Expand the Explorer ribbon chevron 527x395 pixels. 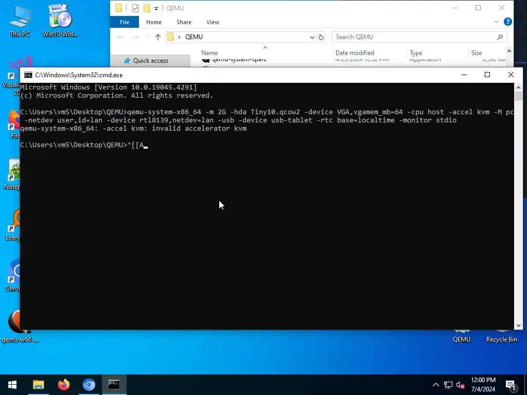pos(497,22)
